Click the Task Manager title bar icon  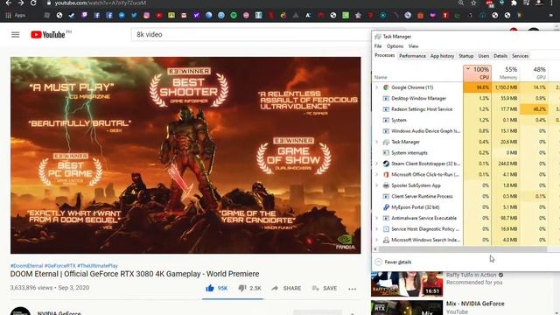coord(378,37)
